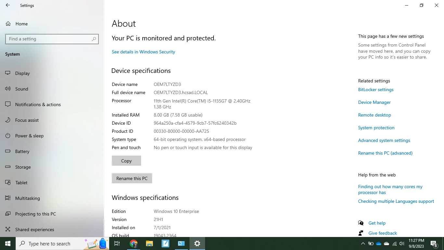Open the gray OneDrive tray icon
Image resolution: width=444 pixels, height=250 pixels.
tap(386, 243)
